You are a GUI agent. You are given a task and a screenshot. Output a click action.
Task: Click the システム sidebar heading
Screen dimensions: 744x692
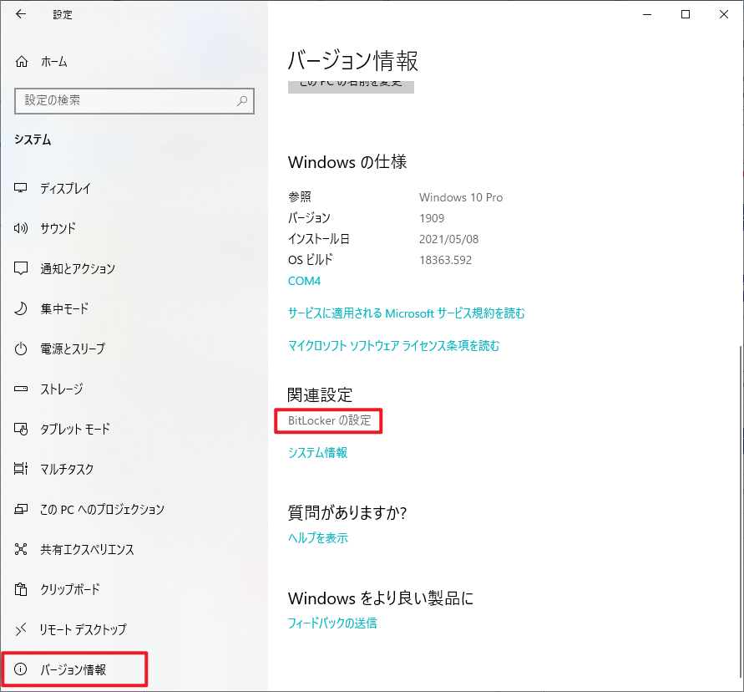[33, 140]
